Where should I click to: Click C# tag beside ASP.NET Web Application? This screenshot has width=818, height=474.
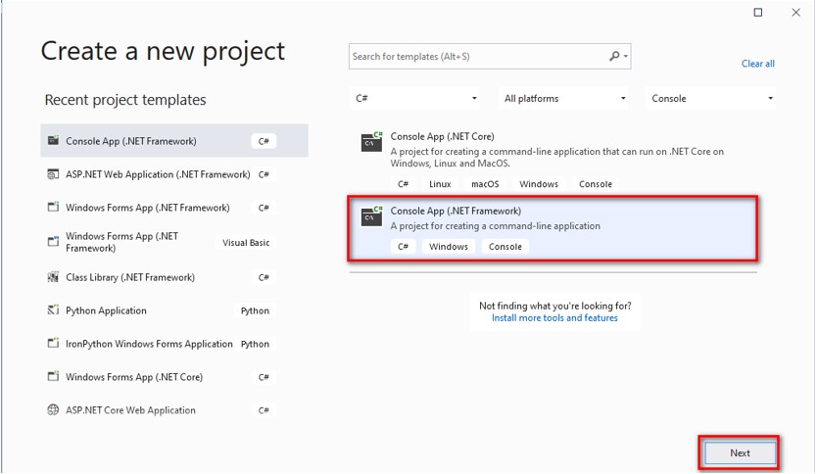[264, 174]
